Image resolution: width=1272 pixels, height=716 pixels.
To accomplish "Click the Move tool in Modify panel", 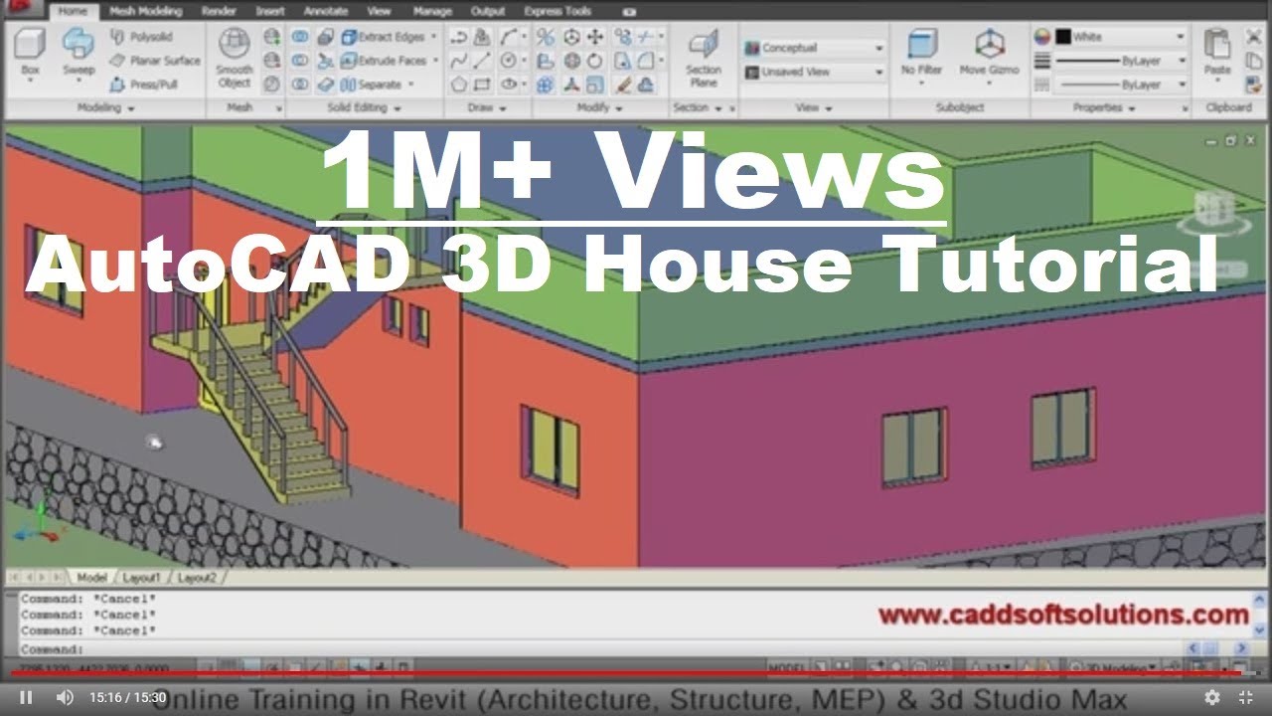I will coord(595,37).
